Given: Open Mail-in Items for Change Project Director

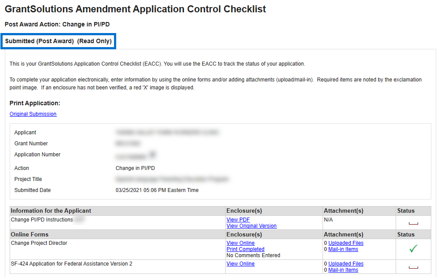Looking at the screenshot, I should 343,249.
